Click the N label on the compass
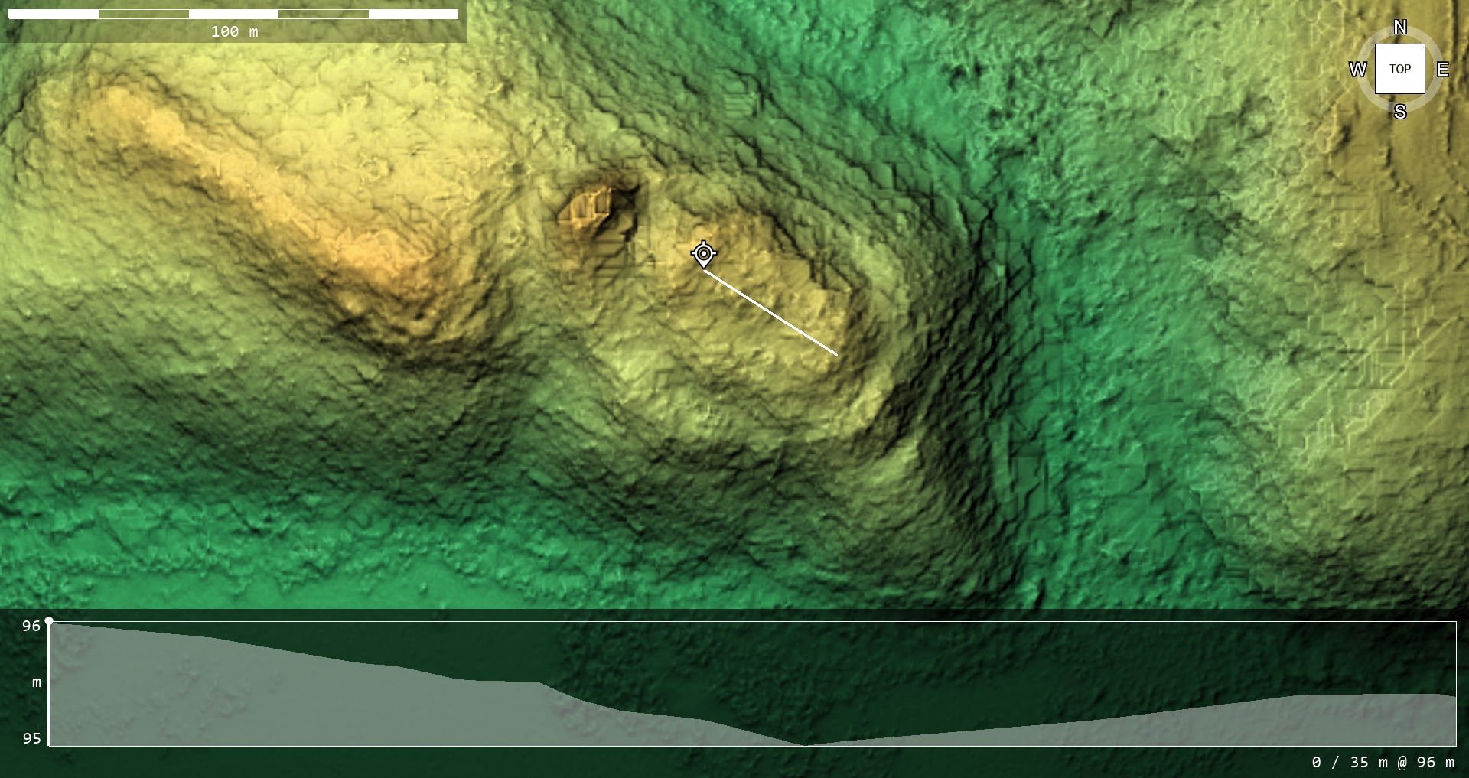The width and height of the screenshot is (1469, 778). click(x=1399, y=28)
